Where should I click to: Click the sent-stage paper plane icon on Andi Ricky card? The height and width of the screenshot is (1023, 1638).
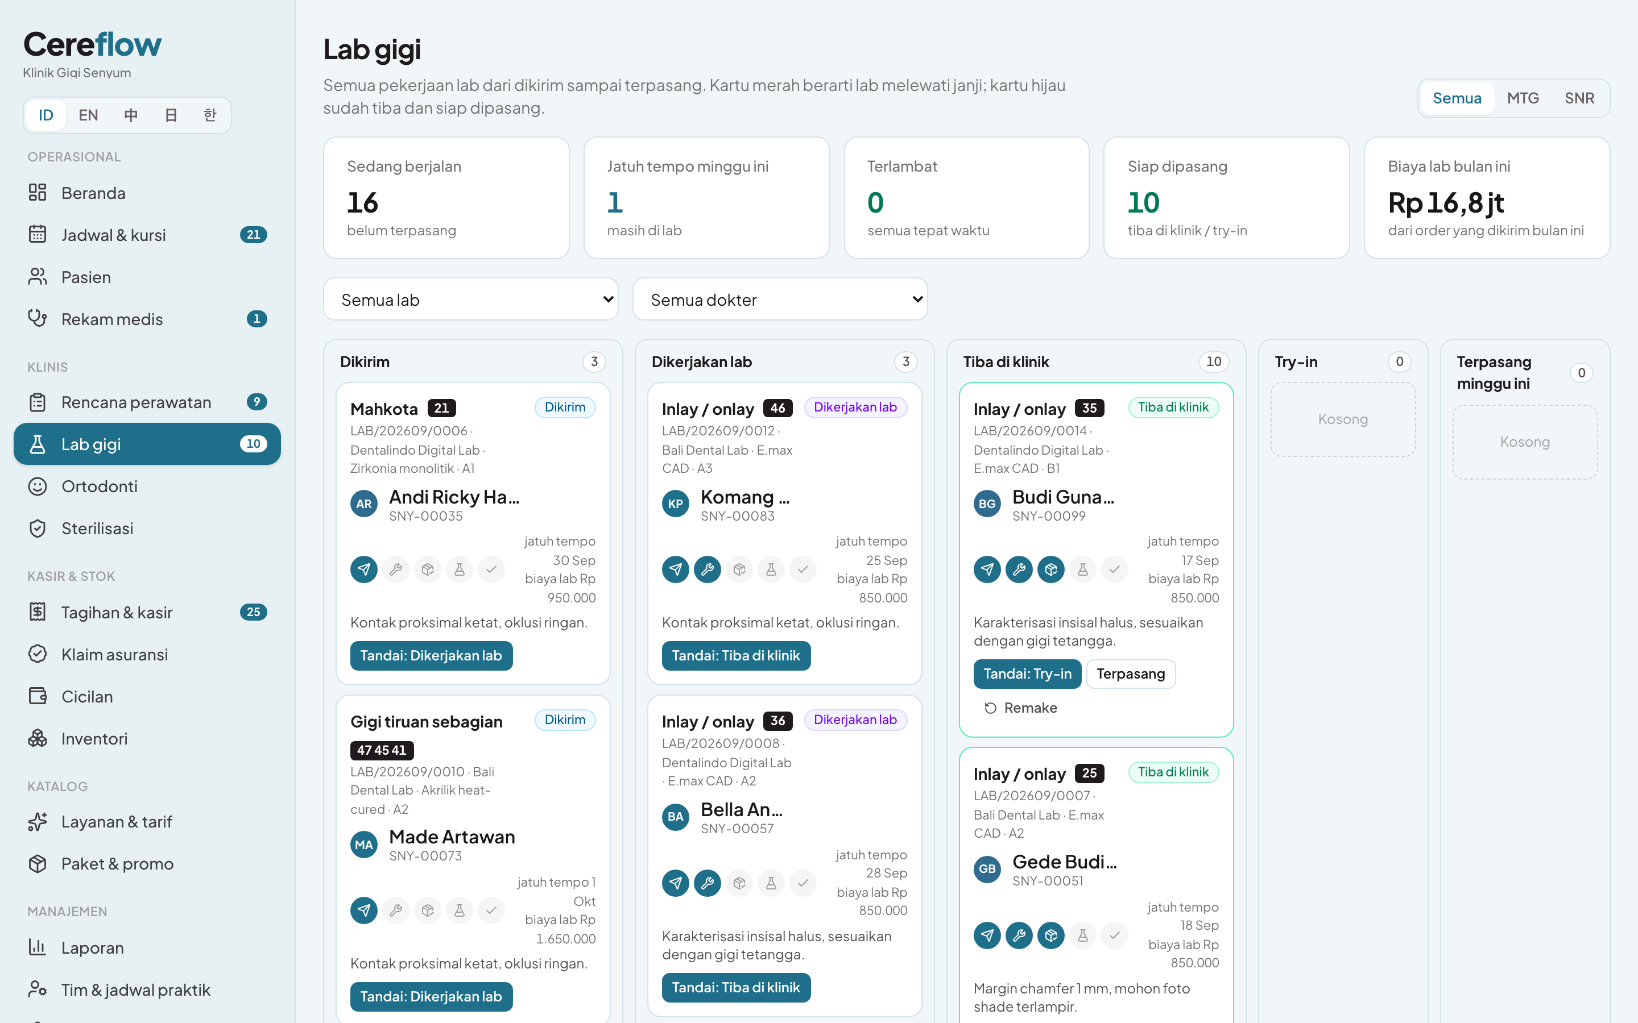(x=364, y=569)
